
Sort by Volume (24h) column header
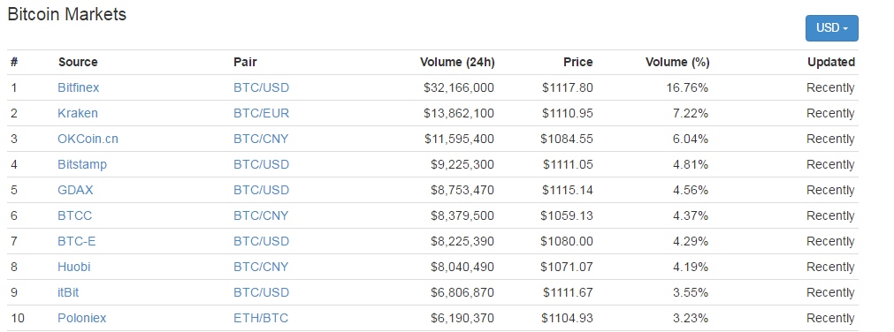click(x=457, y=62)
